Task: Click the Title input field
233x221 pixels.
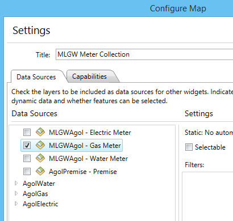Action: [144, 54]
